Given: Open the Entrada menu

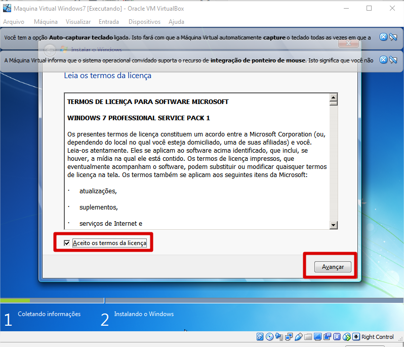Looking at the screenshot, I should click(x=109, y=22).
